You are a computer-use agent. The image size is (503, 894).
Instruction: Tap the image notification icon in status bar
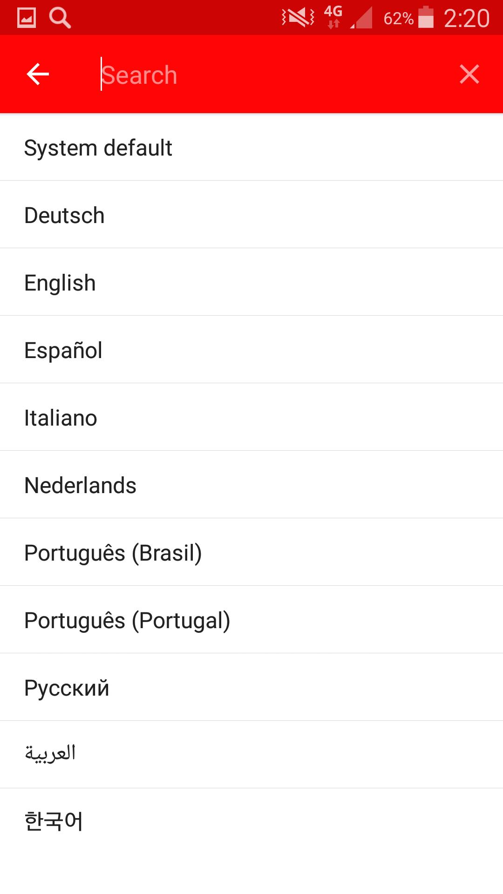point(27,18)
